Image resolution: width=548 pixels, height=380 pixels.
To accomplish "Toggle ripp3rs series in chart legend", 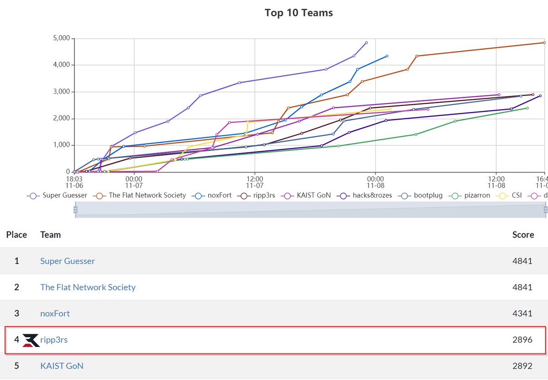I will pos(256,195).
